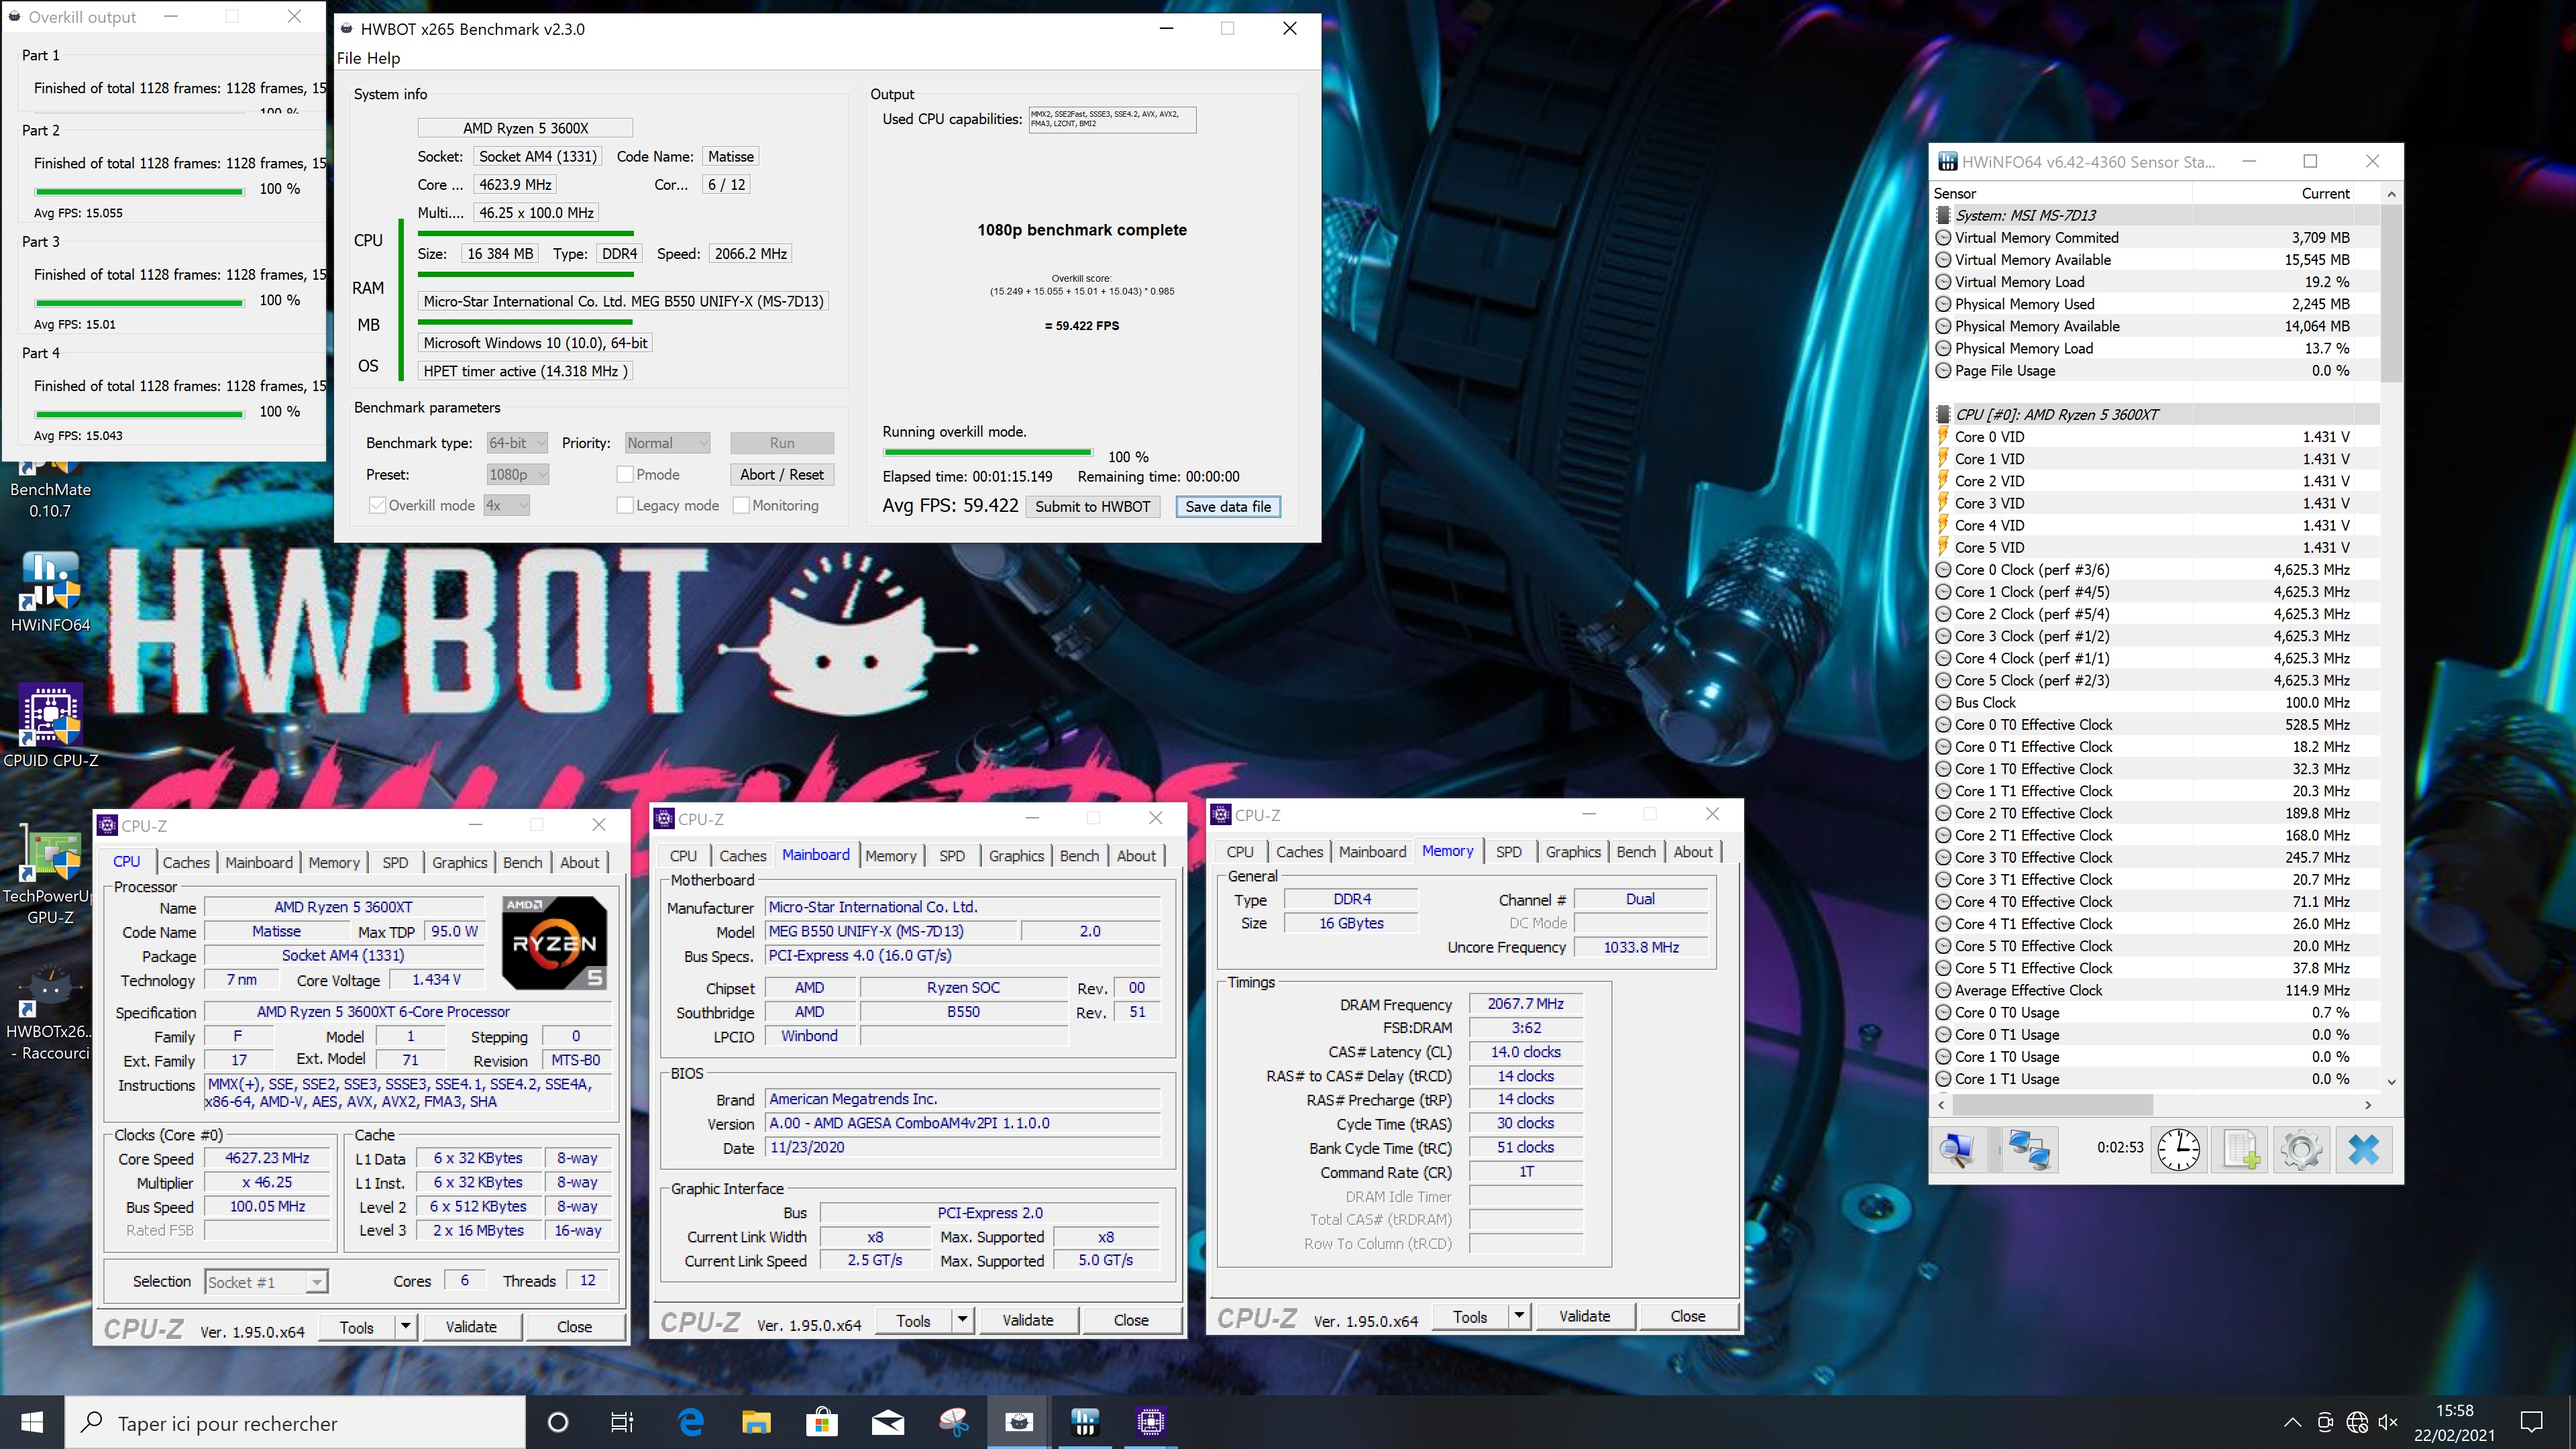Click Tools button in CPU-Z Mainboard window

[x=913, y=1320]
